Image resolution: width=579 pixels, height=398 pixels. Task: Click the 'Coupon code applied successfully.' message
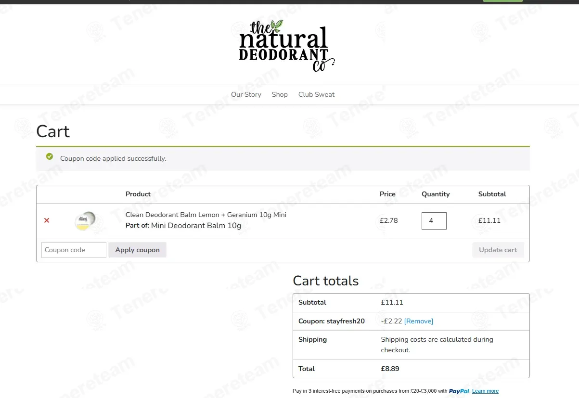pos(113,158)
